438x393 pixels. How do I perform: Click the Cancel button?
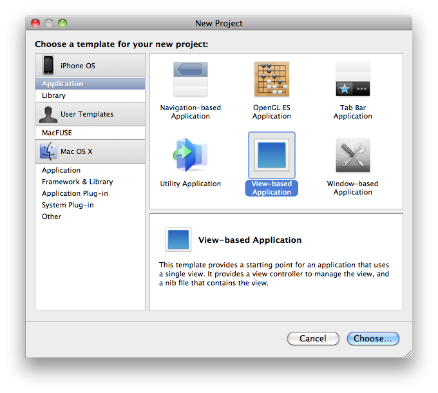tap(313, 338)
